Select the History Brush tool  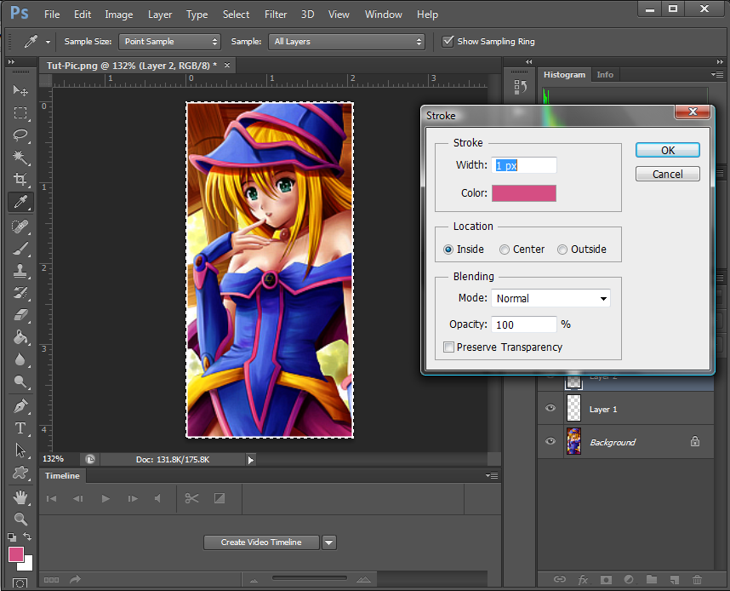pyautogui.click(x=20, y=293)
